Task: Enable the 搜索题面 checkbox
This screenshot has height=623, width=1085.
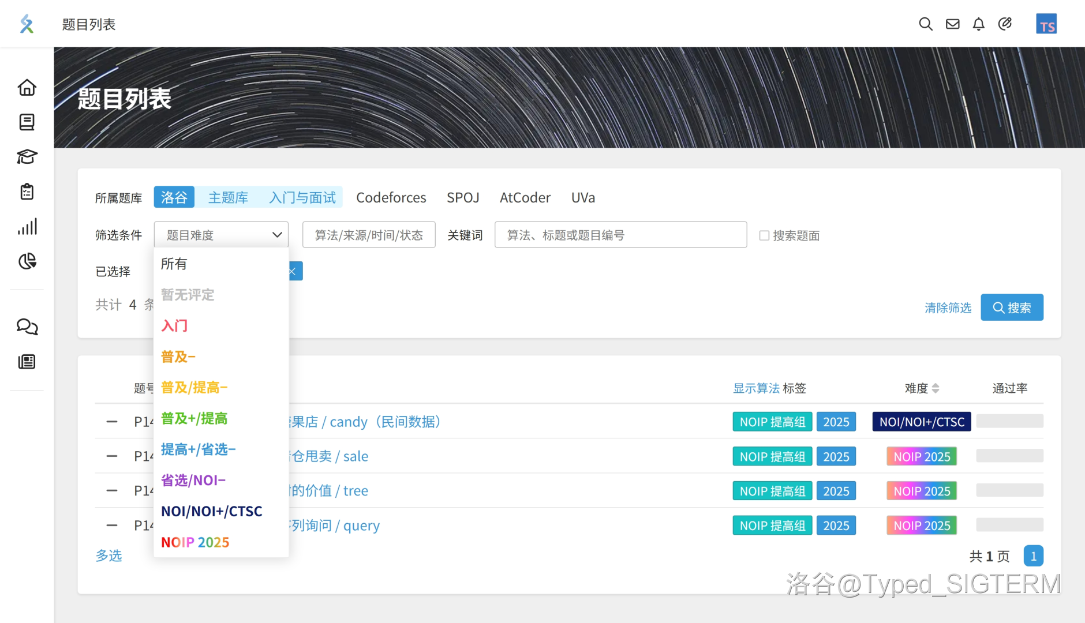Action: tap(764, 235)
